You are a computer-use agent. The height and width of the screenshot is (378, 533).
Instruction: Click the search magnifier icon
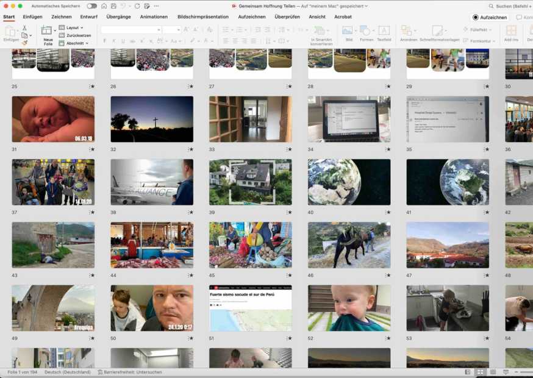[491, 6]
